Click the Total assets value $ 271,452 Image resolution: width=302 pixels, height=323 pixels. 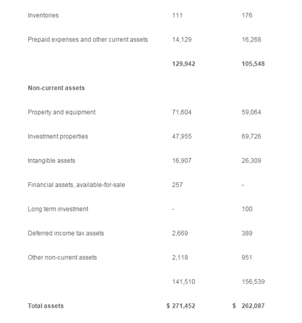click(x=181, y=306)
